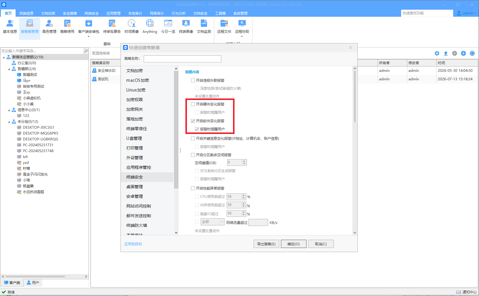Click 导出策略(E) button
Image resolution: width=479 pixels, height=296 pixels.
pyautogui.click(x=266, y=244)
